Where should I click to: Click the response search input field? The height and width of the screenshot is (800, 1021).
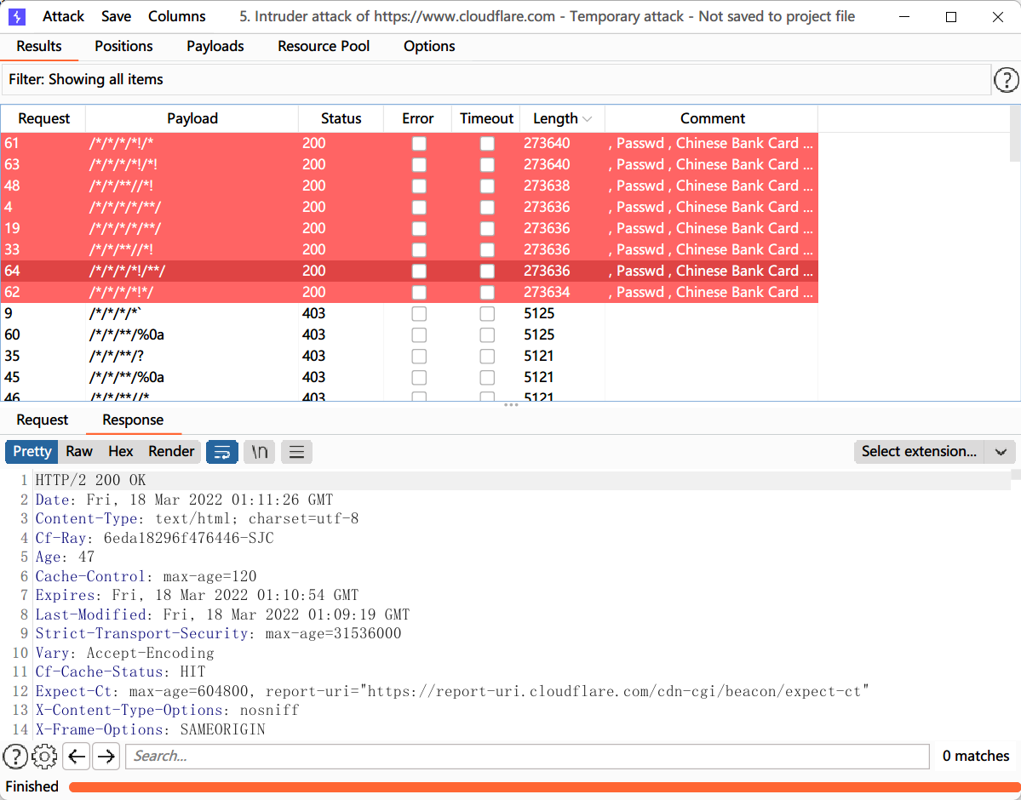coord(527,757)
